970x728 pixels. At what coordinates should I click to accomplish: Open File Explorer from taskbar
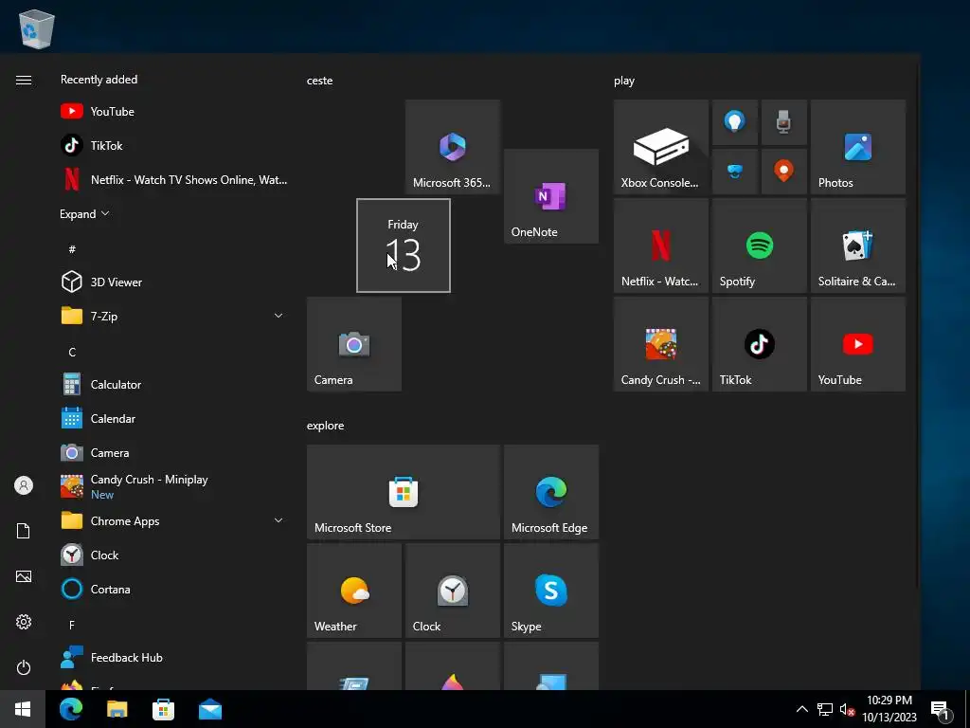coord(117,709)
